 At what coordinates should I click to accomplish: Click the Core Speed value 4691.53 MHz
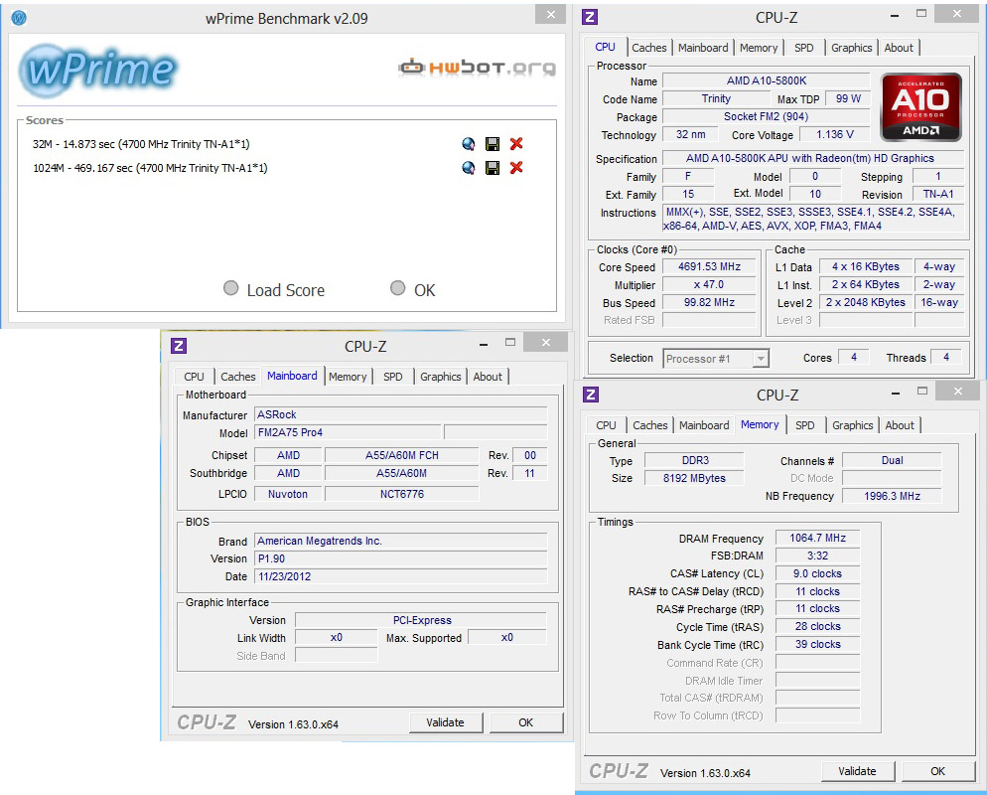[709, 266]
